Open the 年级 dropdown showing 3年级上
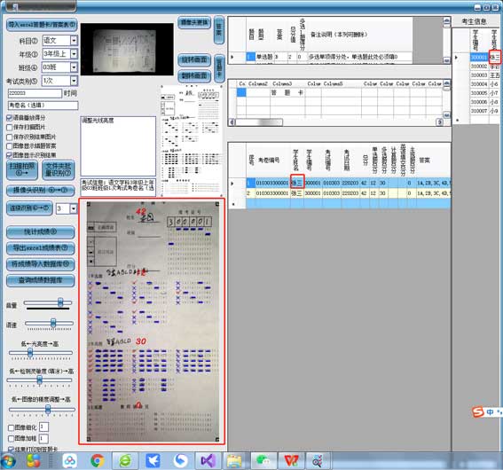503x470 pixels. coord(75,54)
